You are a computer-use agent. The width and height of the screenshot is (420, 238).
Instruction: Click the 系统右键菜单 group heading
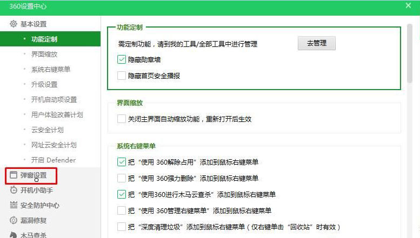point(136,146)
